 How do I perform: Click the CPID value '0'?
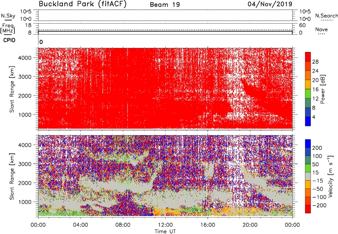(x=41, y=42)
